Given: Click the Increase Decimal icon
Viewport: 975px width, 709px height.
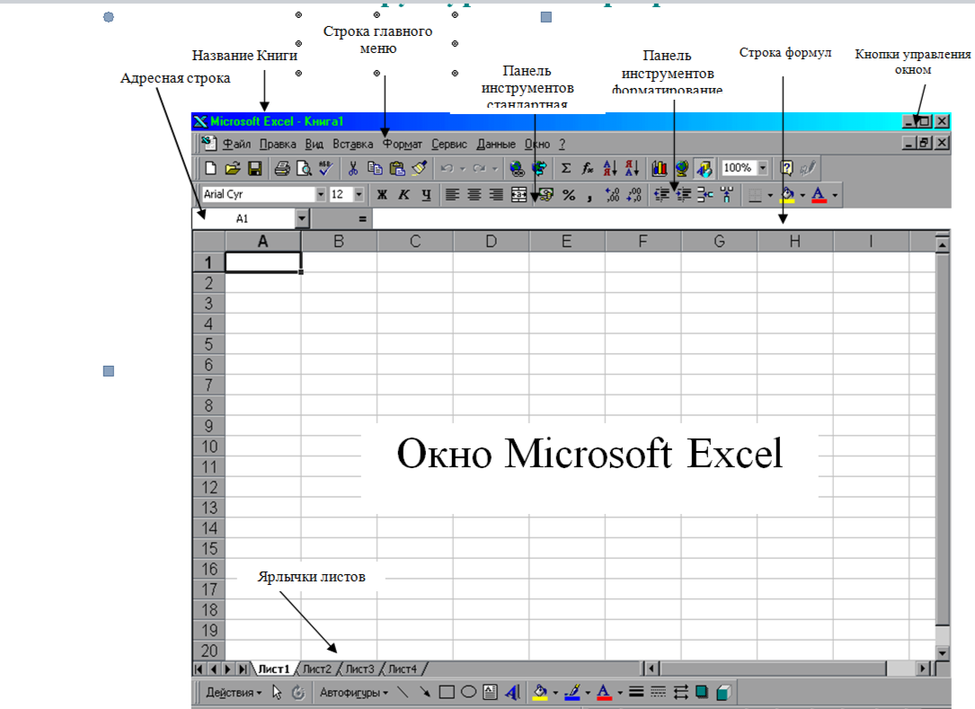Looking at the screenshot, I should point(612,195).
